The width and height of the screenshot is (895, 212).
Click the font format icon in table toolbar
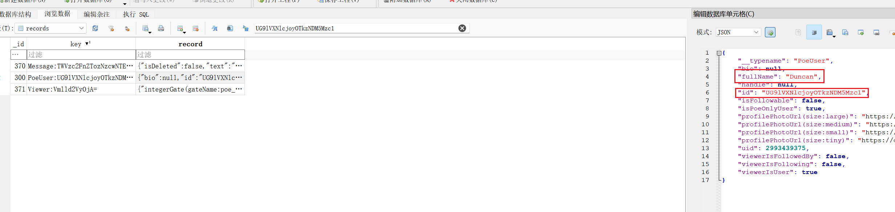click(214, 28)
